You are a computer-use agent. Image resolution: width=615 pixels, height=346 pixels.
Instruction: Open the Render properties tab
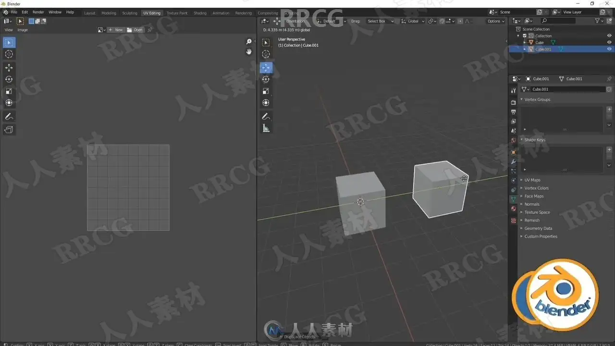tap(513, 102)
